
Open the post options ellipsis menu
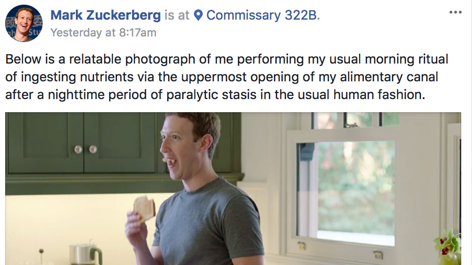coord(455,12)
